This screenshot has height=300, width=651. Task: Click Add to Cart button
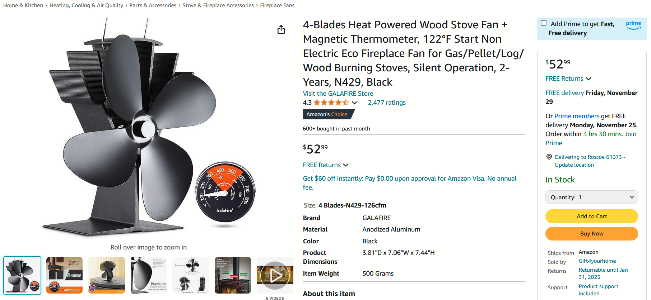pyautogui.click(x=591, y=216)
